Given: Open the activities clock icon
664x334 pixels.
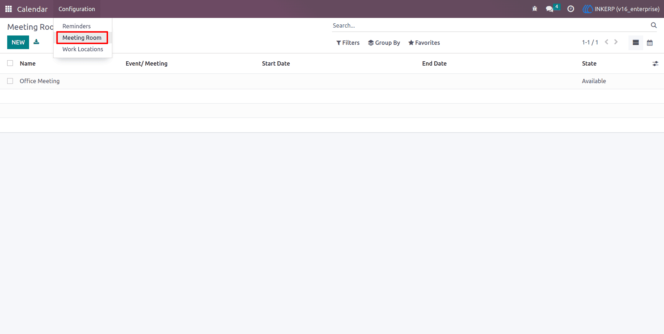Looking at the screenshot, I should (x=571, y=9).
